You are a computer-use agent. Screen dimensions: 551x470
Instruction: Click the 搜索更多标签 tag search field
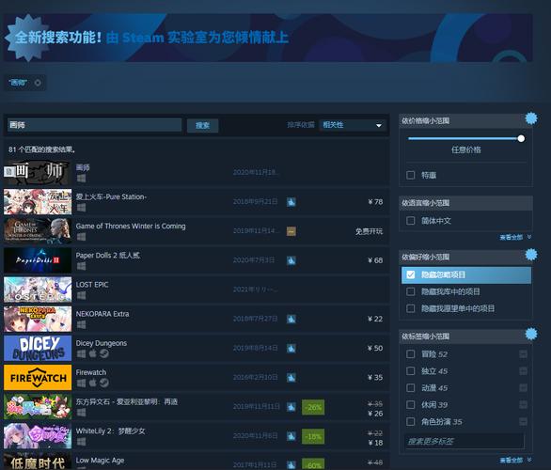(464, 442)
